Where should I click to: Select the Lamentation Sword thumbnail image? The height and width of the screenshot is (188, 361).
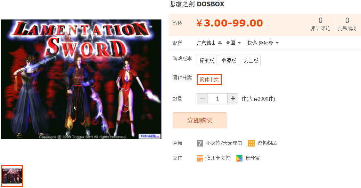click(12, 176)
